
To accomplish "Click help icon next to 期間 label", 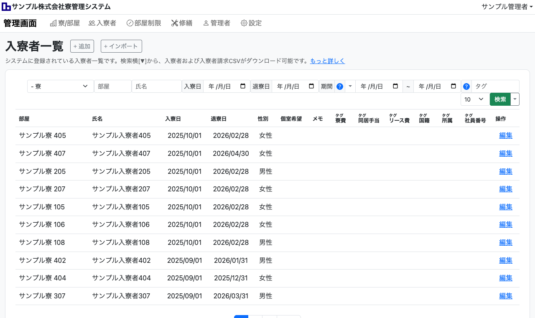I will 340,86.
